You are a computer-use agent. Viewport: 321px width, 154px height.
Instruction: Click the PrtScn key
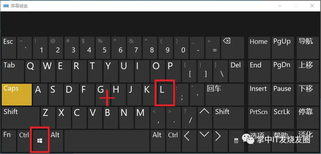259,118
